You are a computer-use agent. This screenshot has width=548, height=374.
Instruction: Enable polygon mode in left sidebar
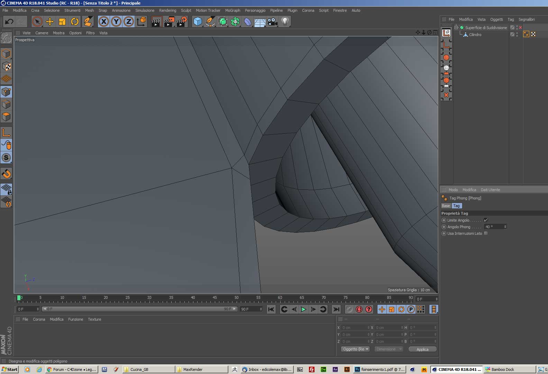pyautogui.click(x=6, y=117)
